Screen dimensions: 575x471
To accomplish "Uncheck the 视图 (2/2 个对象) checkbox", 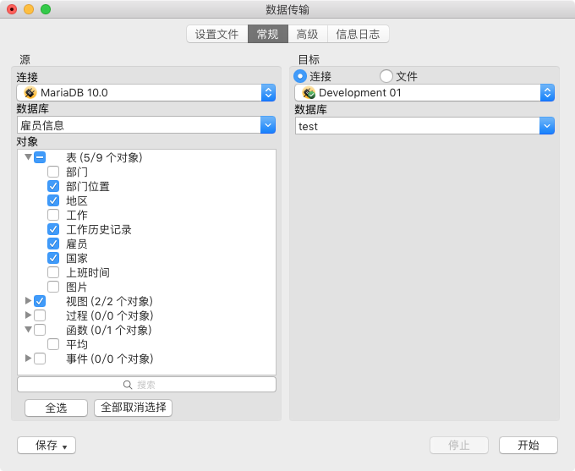I will (x=40, y=301).
